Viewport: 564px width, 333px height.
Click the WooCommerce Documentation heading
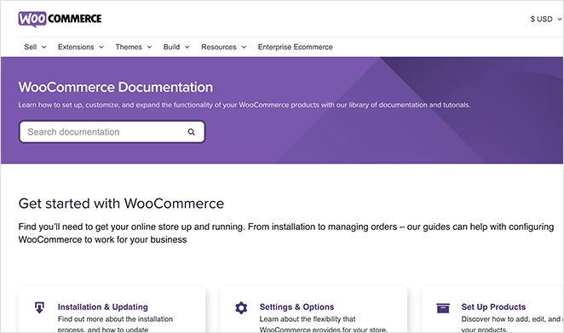[x=116, y=88]
